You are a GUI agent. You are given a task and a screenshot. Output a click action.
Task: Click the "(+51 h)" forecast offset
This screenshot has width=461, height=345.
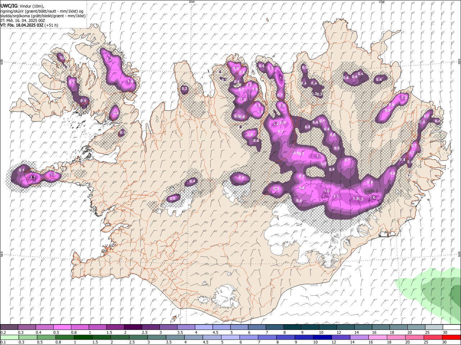52,25
